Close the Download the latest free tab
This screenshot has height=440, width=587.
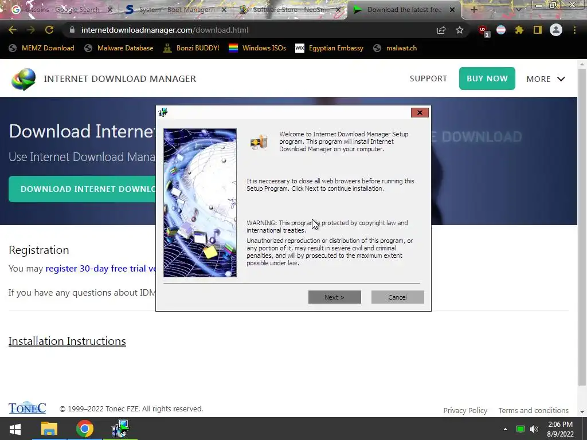[452, 10]
